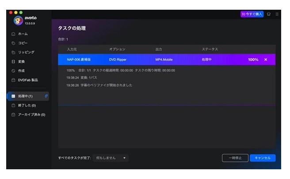Go to リッピング module
Screen dimensions: 290x179
point(26,52)
